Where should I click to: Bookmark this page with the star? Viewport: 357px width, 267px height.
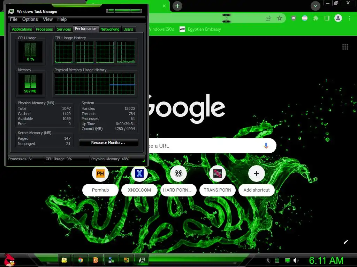(x=280, y=18)
